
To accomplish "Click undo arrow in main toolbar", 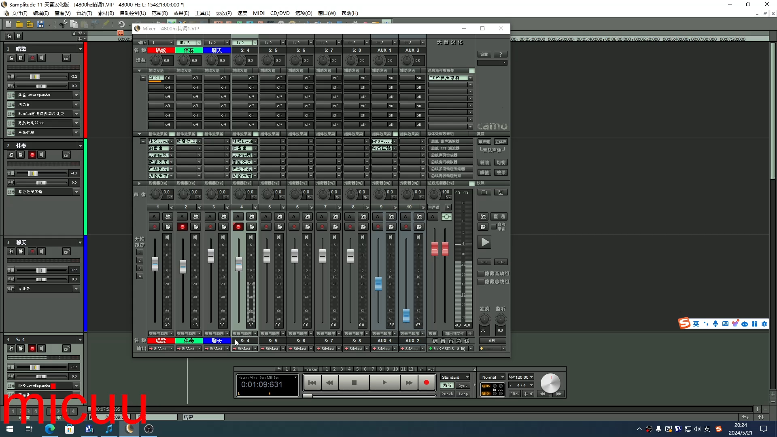I will (x=121, y=24).
